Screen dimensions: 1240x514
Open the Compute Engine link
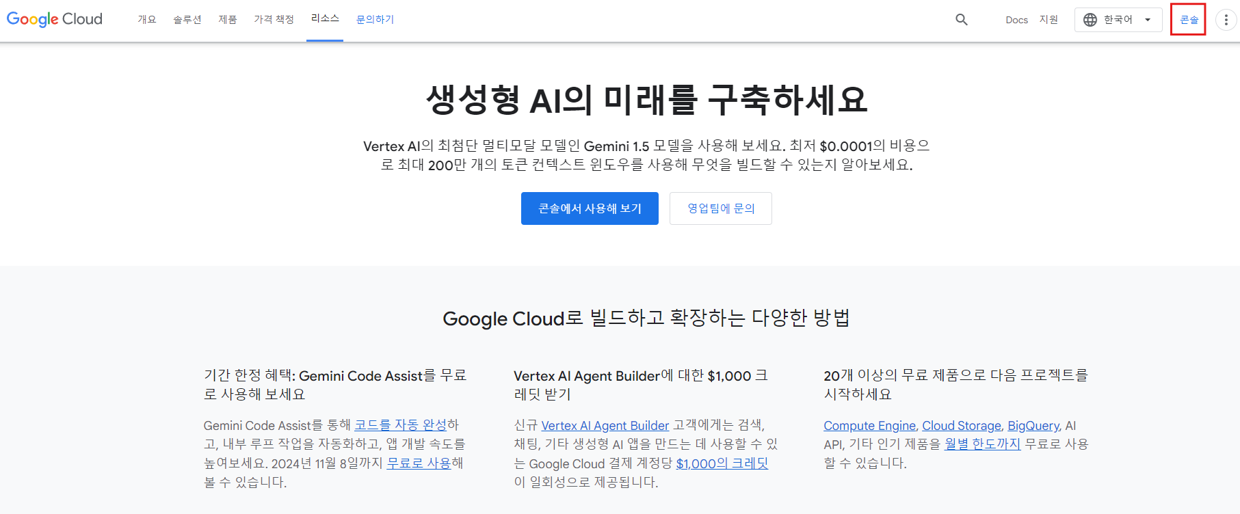point(869,425)
